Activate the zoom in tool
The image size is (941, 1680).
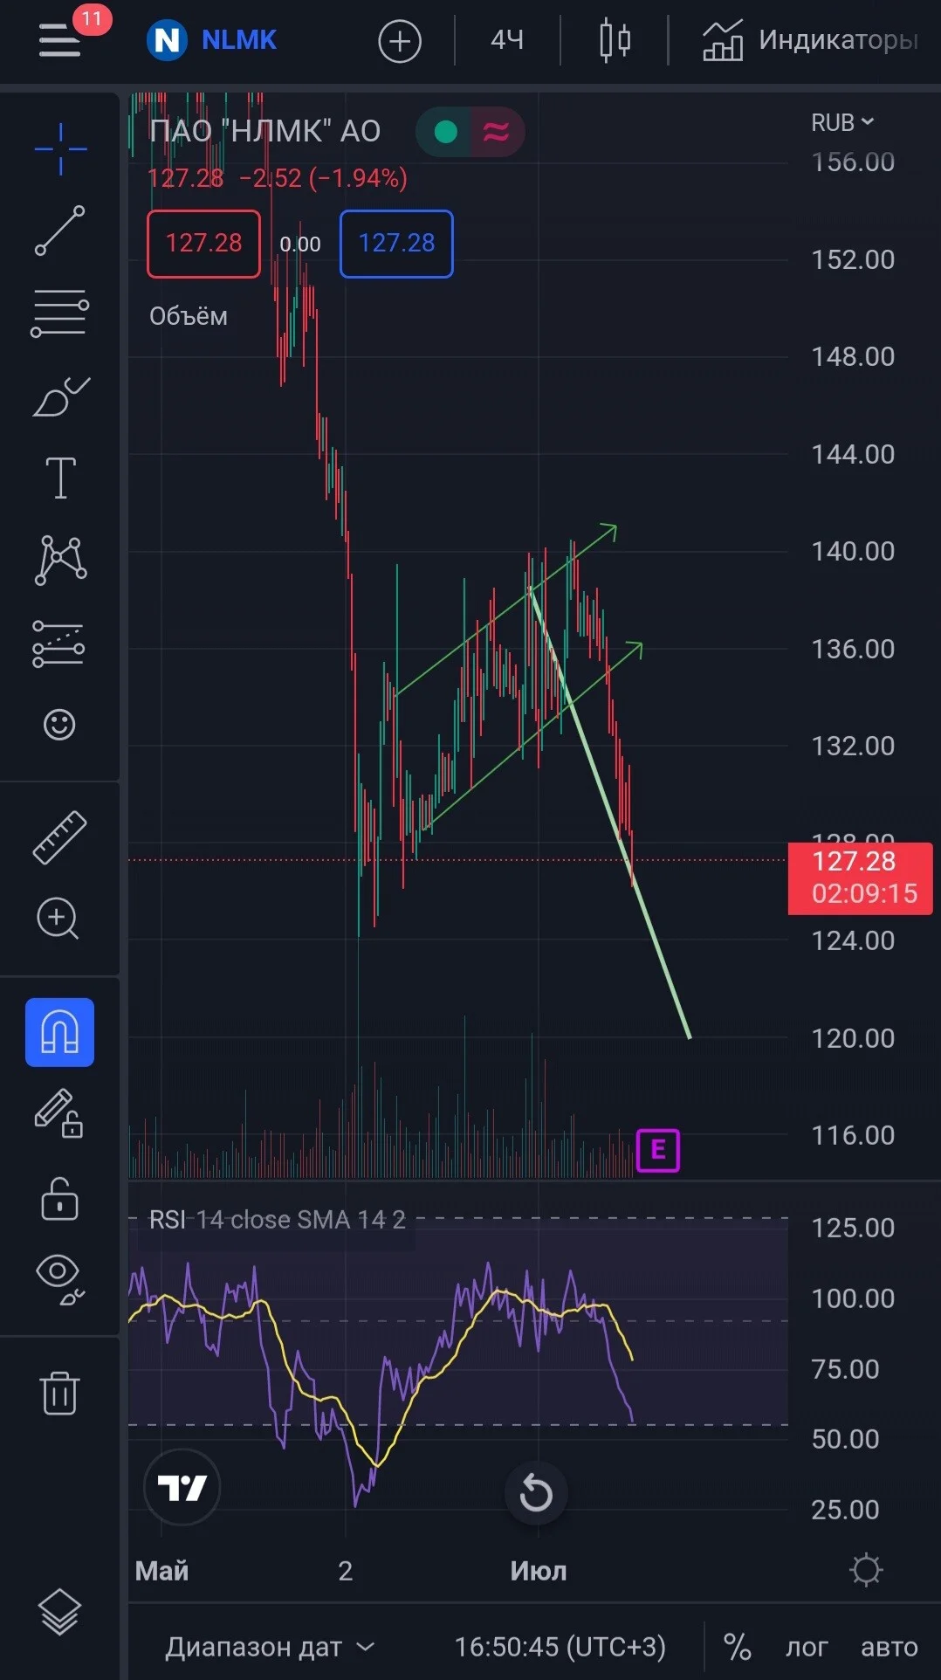58,919
